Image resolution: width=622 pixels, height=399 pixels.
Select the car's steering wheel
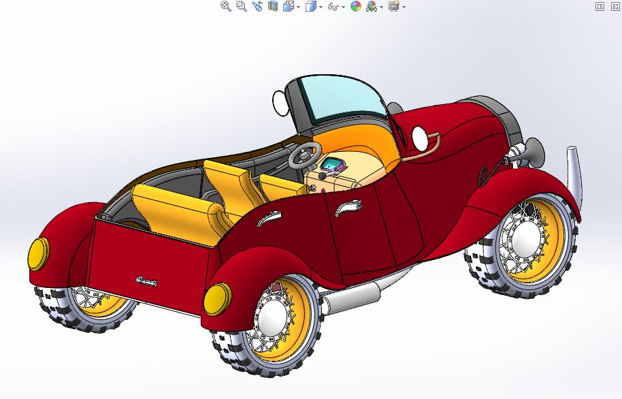305,155
